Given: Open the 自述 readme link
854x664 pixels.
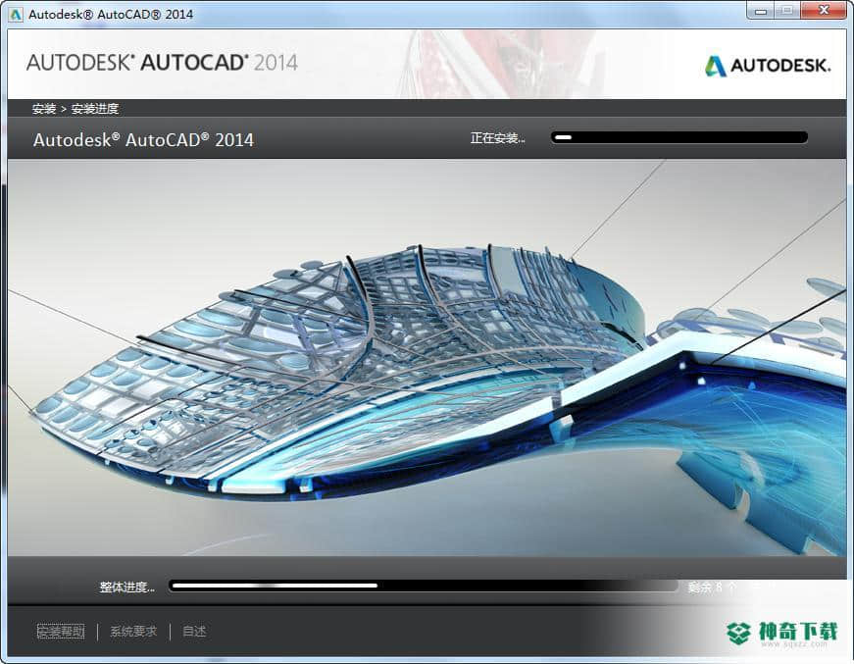Looking at the screenshot, I should click(194, 631).
